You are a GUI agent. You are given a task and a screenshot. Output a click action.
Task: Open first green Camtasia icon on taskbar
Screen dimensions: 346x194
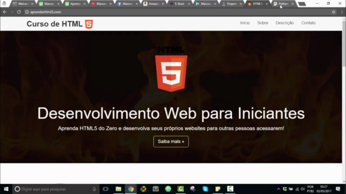pos(181,189)
